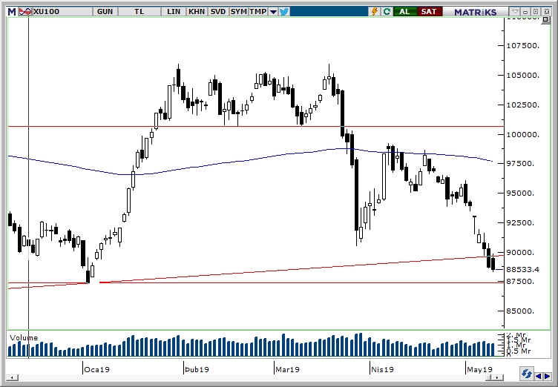Click the Oca19 date axis label
Image resolution: width=558 pixels, height=387 pixels.
(96, 369)
